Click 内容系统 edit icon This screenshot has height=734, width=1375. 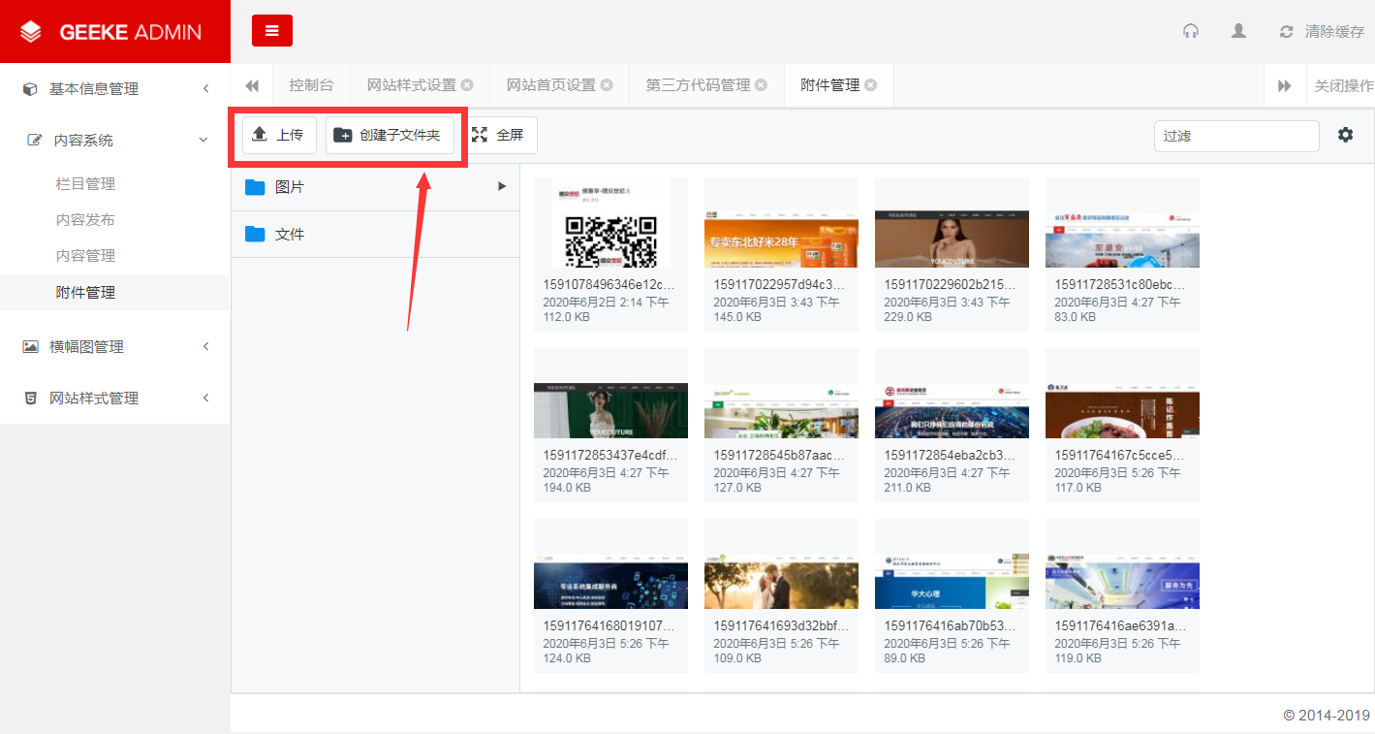click(x=34, y=141)
